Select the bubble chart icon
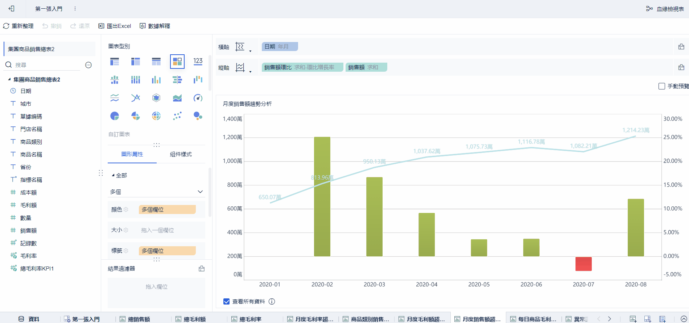The height and width of the screenshot is (323, 689). [x=198, y=116]
